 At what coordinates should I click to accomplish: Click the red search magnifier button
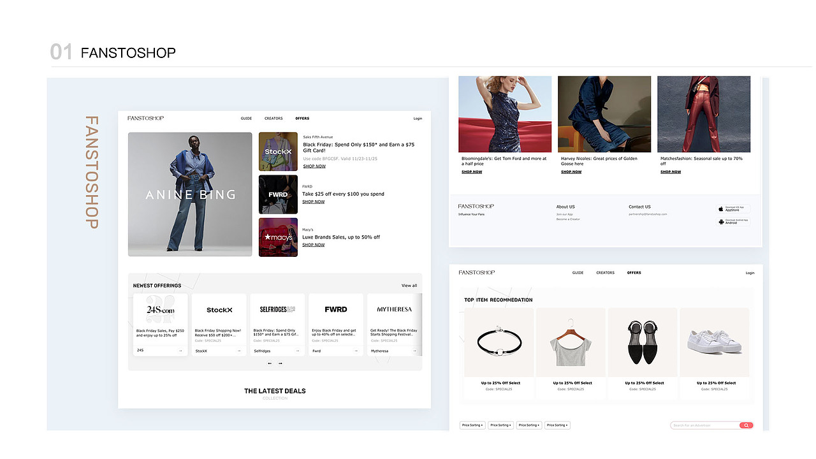pyautogui.click(x=746, y=425)
